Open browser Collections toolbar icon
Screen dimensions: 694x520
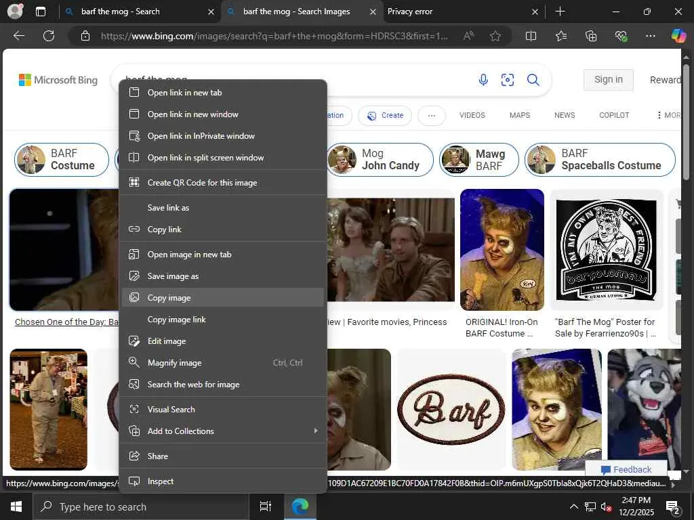591,36
